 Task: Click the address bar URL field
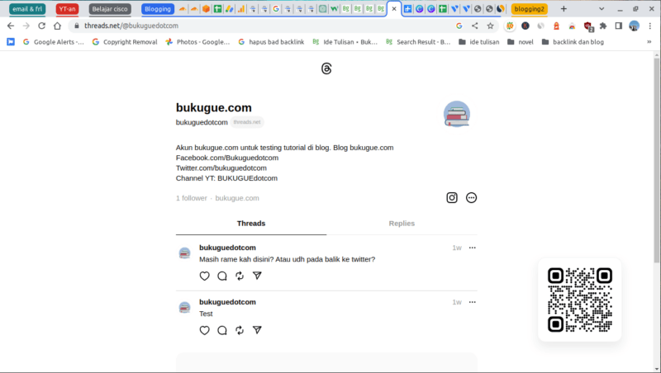(261, 26)
